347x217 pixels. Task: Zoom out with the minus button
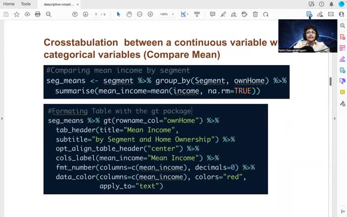(x=139, y=14)
